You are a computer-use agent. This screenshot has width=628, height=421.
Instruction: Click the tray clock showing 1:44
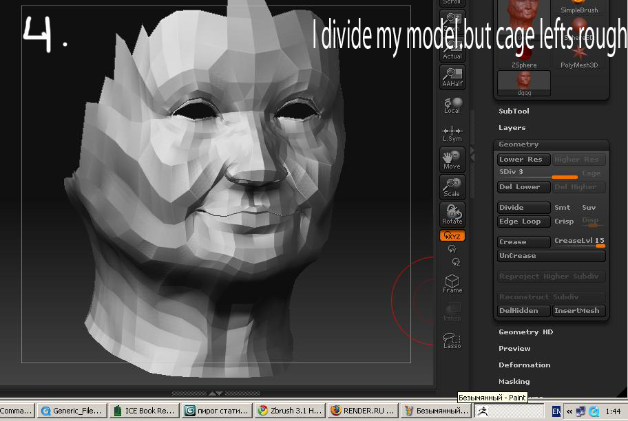tap(613, 411)
